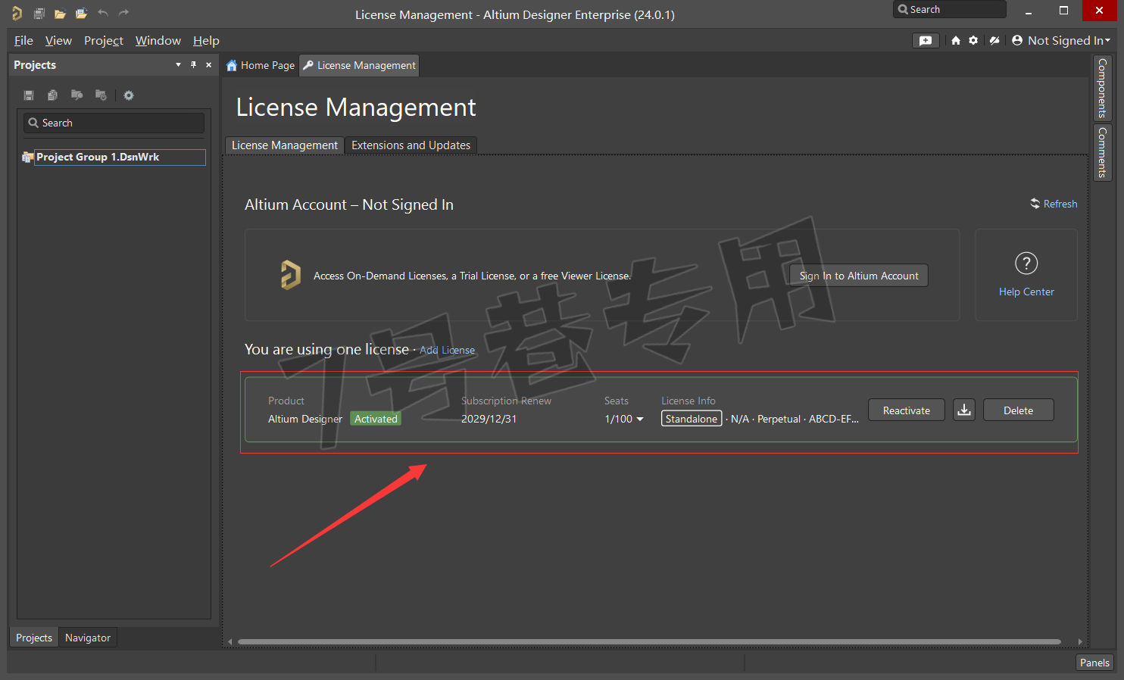Click the Add License link
1124x680 pixels.
[x=447, y=350]
